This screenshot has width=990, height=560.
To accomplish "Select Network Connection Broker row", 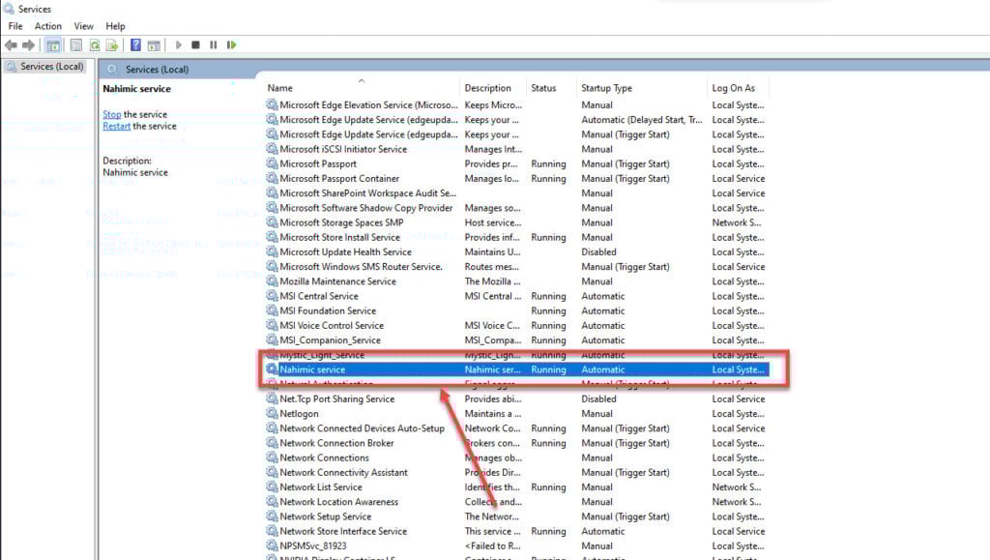I will pos(516,443).
